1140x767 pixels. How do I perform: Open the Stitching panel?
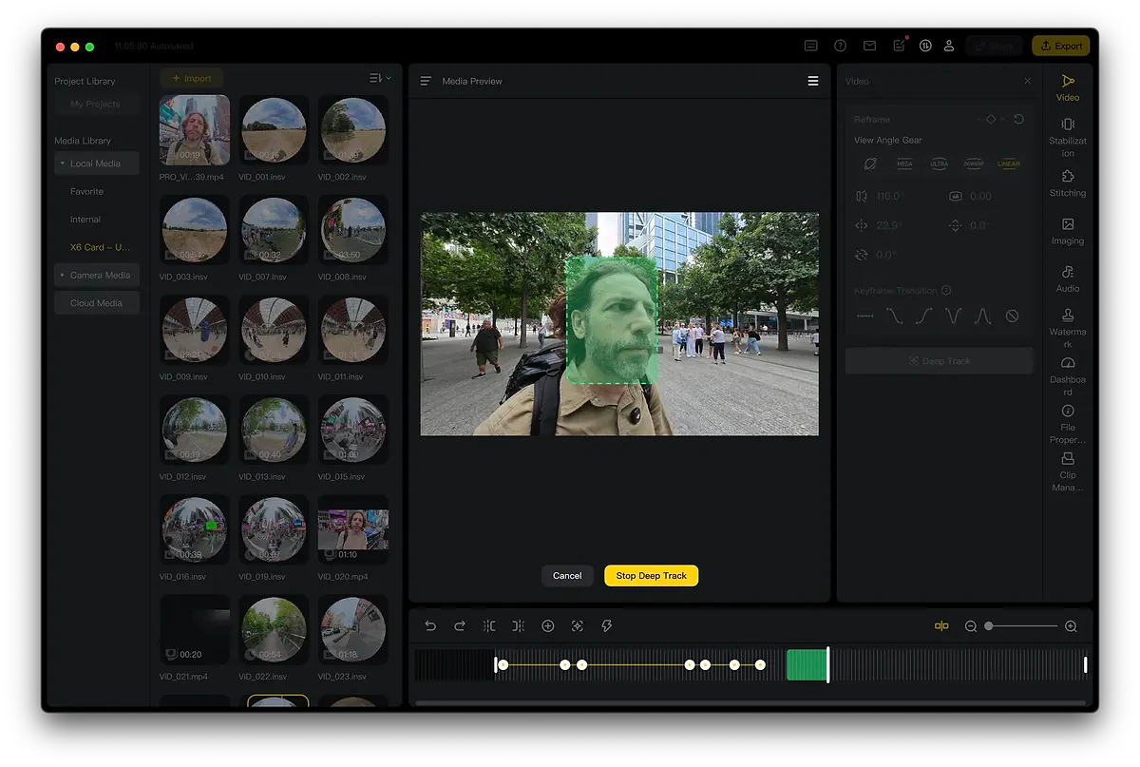(x=1068, y=183)
